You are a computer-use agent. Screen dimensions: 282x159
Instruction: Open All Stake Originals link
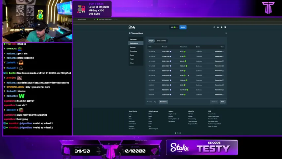click(153, 129)
